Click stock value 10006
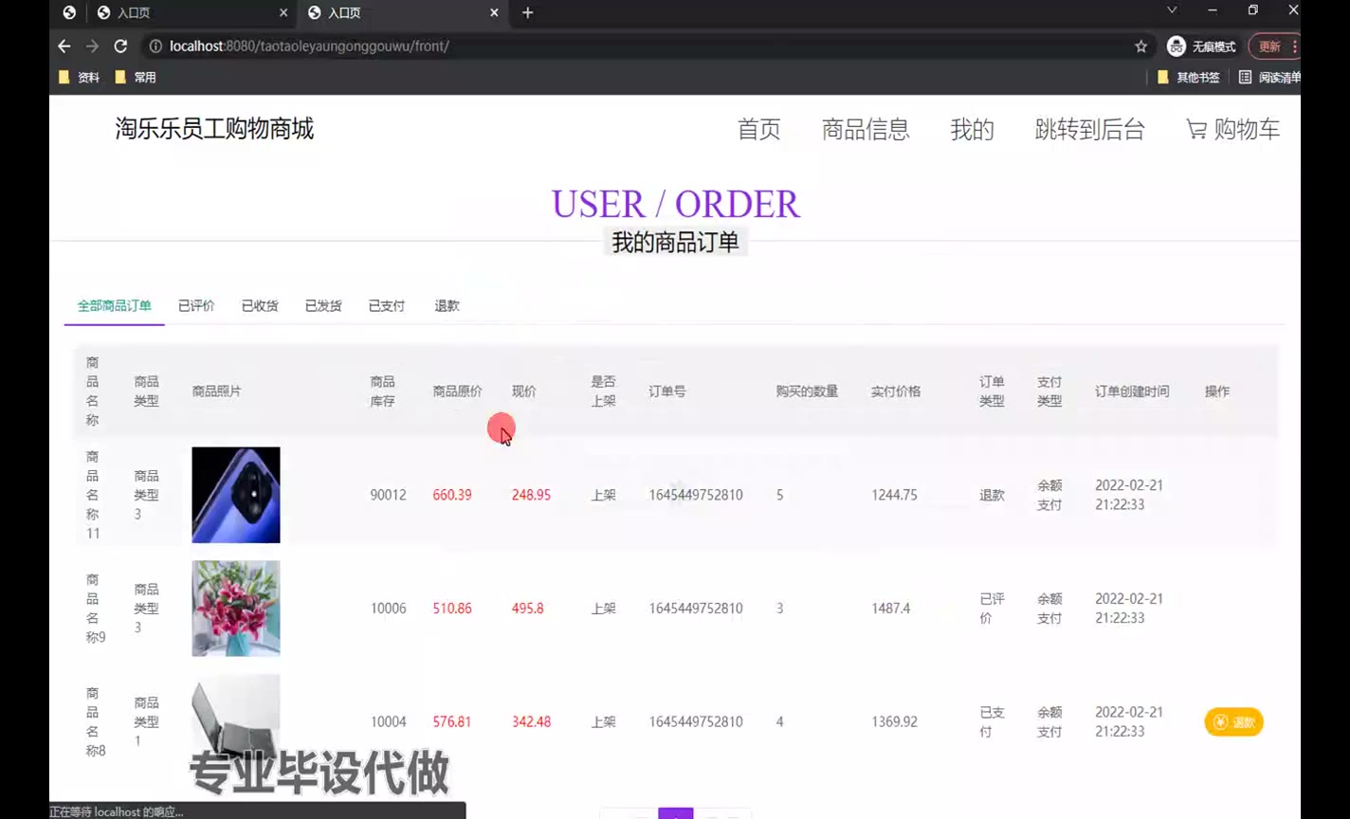 (x=388, y=609)
